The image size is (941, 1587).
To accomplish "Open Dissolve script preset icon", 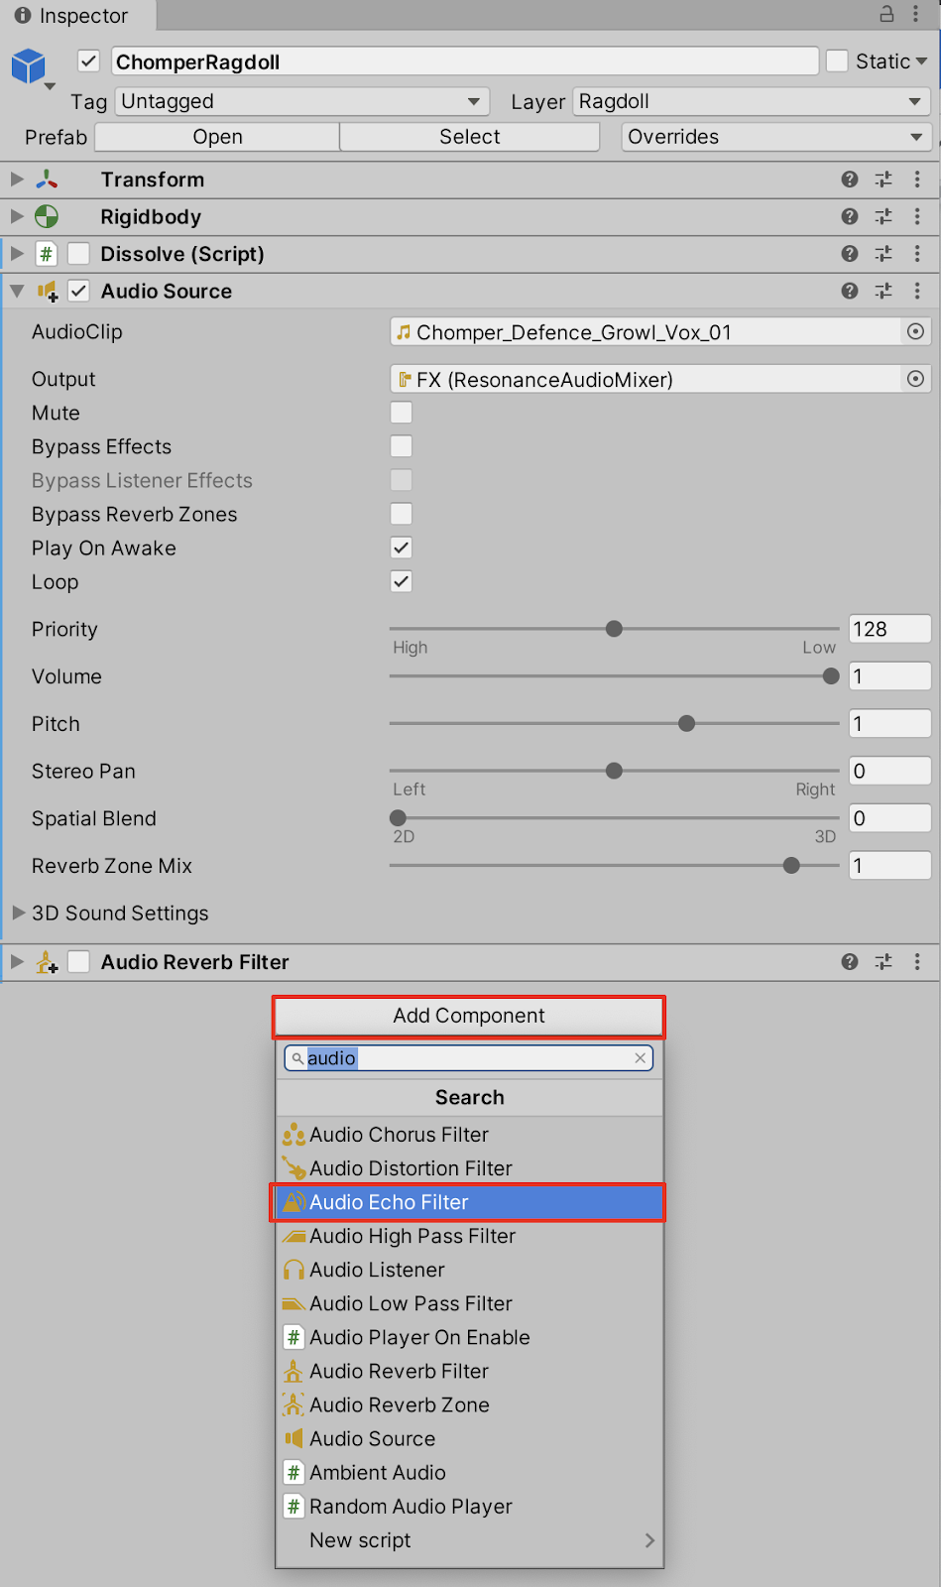I will tap(883, 254).
